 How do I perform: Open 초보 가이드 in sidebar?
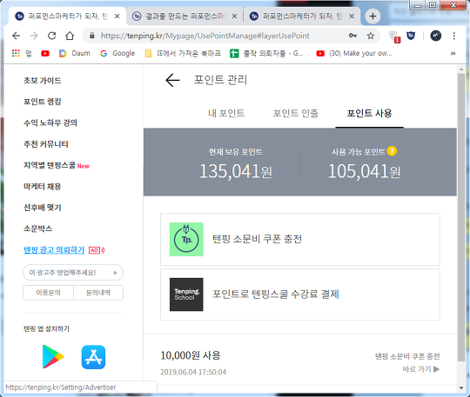pos(43,81)
